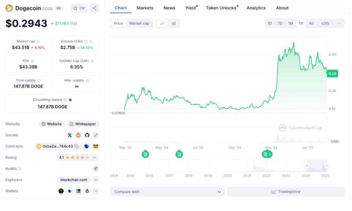The height and width of the screenshot is (211, 352).
Task: Click news marker with 3 near Nov '24
Action: (x=267, y=154)
